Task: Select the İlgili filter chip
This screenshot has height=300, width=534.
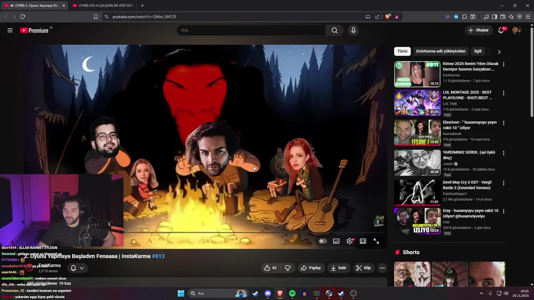Action: click(478, 51)
